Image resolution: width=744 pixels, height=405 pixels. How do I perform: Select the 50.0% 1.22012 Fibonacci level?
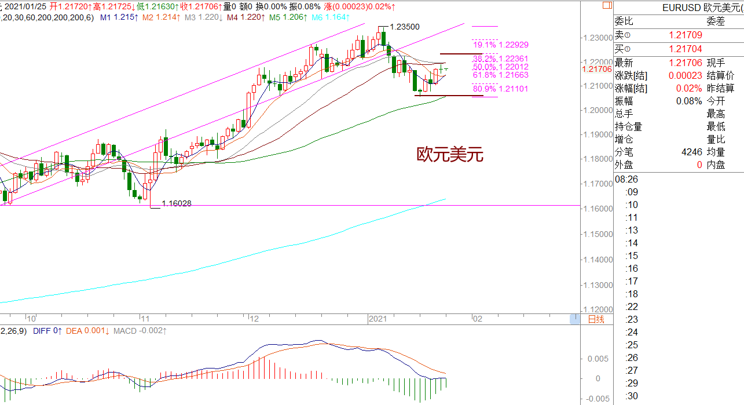[501, 67]
